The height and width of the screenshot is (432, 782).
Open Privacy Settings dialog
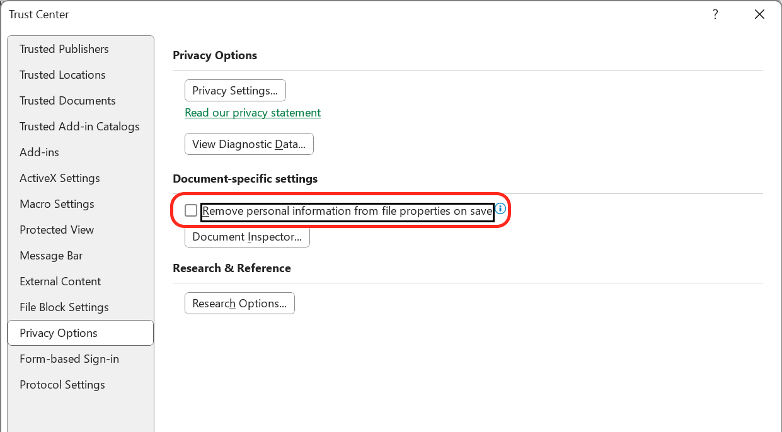pos(235,91)
